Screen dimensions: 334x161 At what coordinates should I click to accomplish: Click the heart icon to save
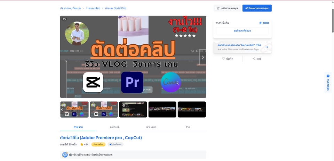(223, 59)
